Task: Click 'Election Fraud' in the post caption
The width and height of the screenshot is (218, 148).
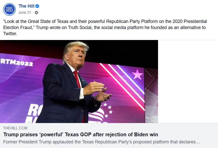Action: point(18,28)
